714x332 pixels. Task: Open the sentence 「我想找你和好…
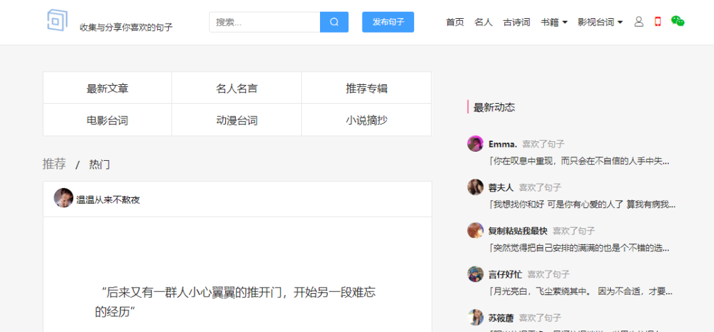(x=582, y=204)
